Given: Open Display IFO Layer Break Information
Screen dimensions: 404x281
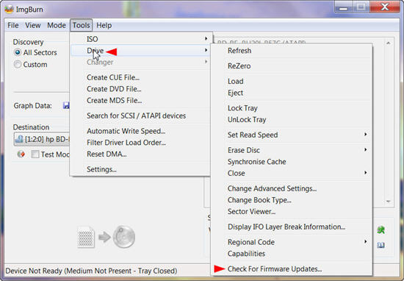Looking at the screenshot, I should point(292,227).
